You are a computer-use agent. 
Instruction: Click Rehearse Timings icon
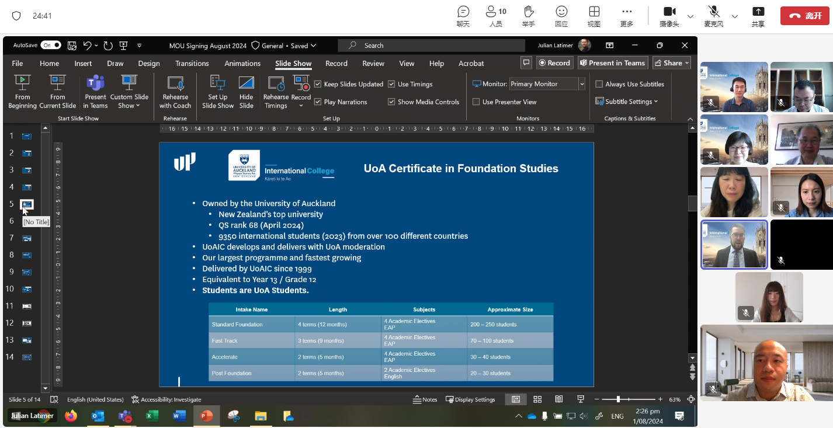pos(276,83)
